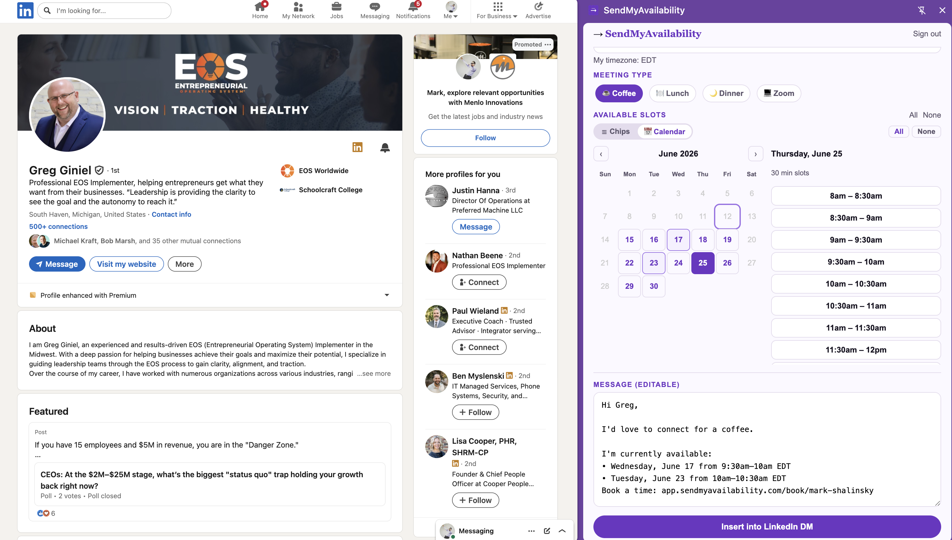Toggle the 9am – 9:30am slot
Image resolution: width=952 pixels, height=540 pixels.
[x=856, y=240]
